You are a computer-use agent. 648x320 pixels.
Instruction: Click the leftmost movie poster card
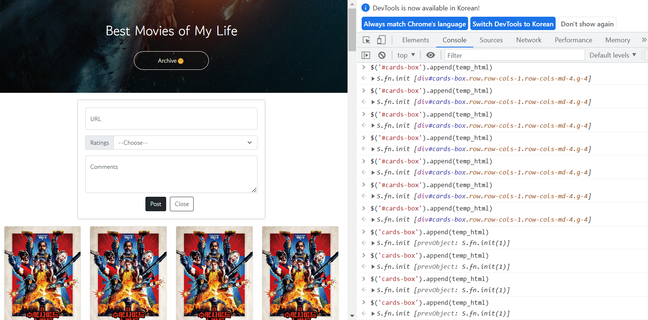(42, 273)
